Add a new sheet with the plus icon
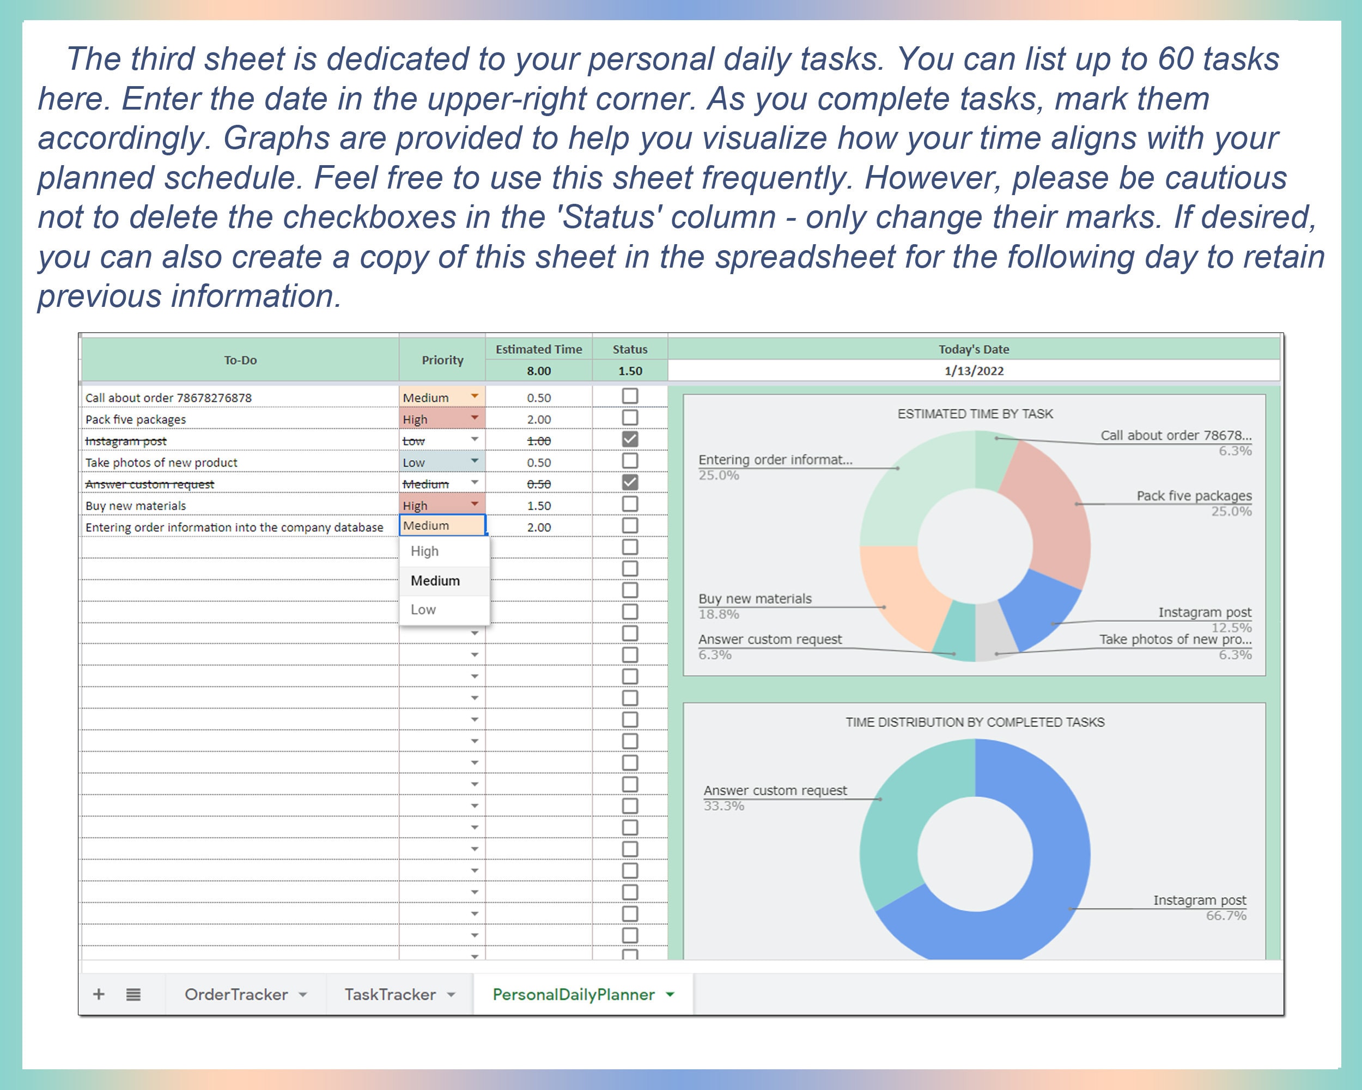 [99, 994]
